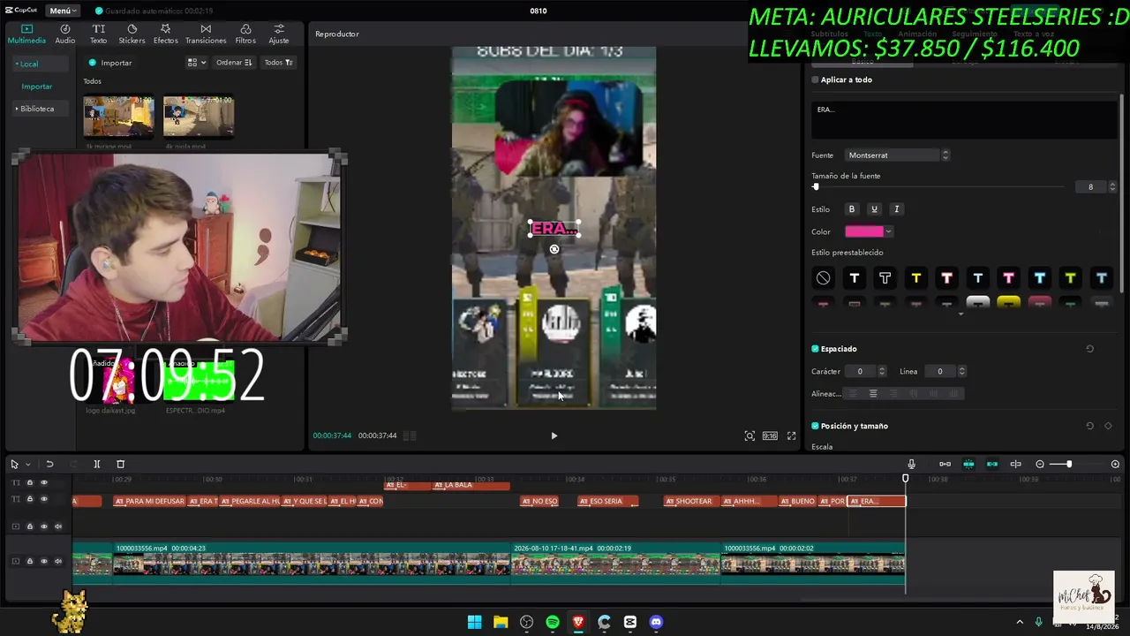Zoom out the timeline
The width and height of the screenshot is (1130, 636).
pos(1040,464)
